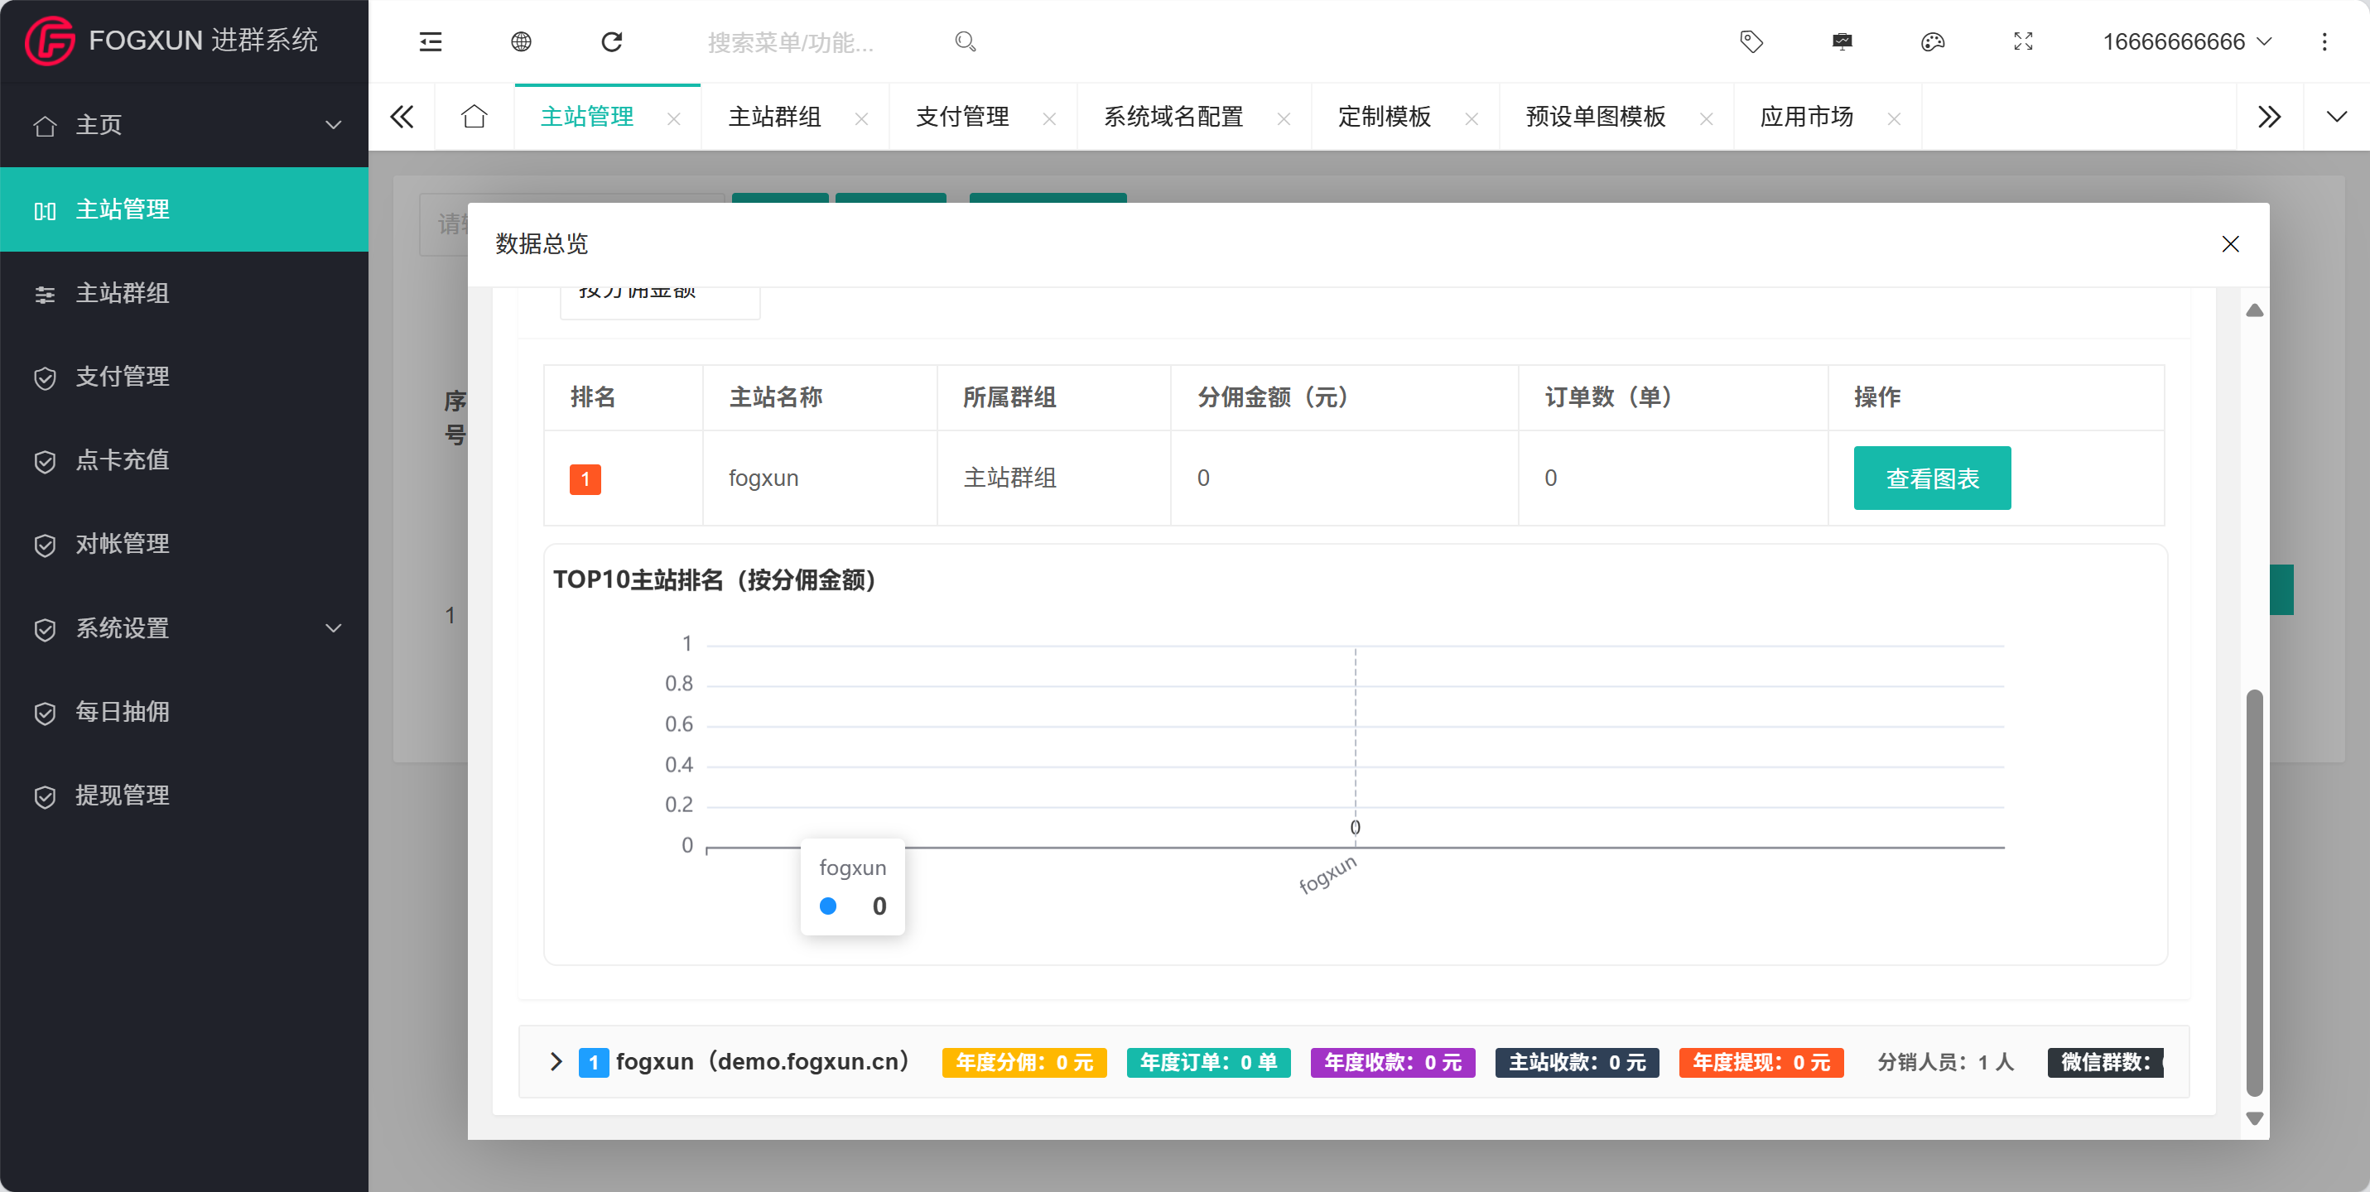The image size is (2370, 1192).
Task: Click the refresh page icon
Action: pos(612,41)
